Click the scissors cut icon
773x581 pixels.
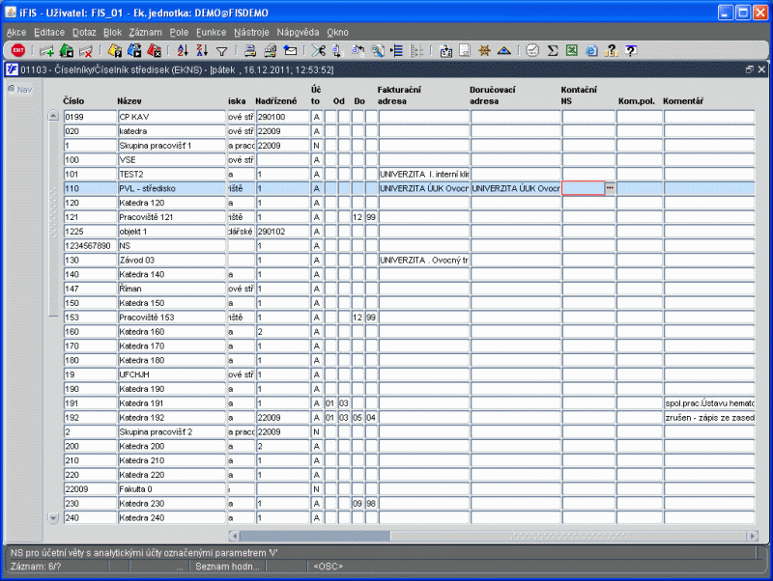319,50
